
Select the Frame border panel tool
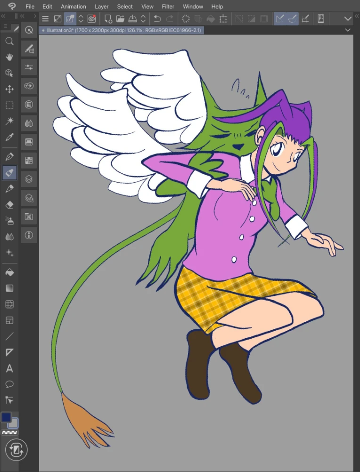(x=9, y=320)
